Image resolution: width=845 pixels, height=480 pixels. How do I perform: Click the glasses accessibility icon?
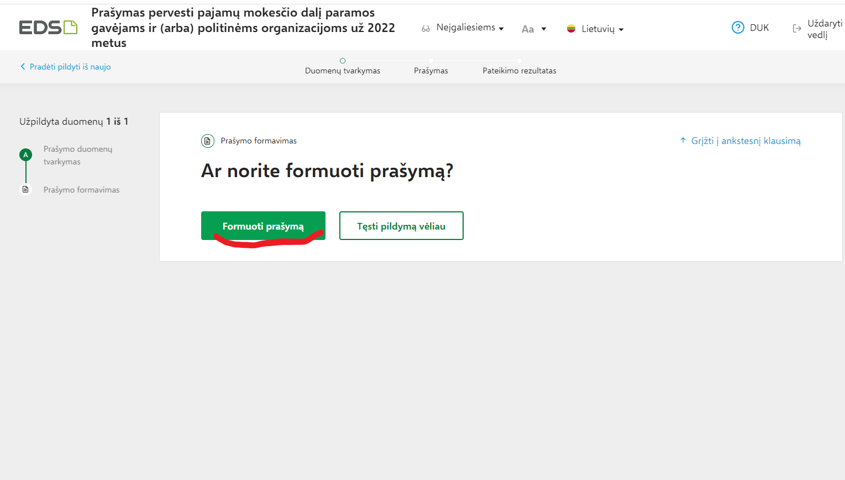coord(426,29)
